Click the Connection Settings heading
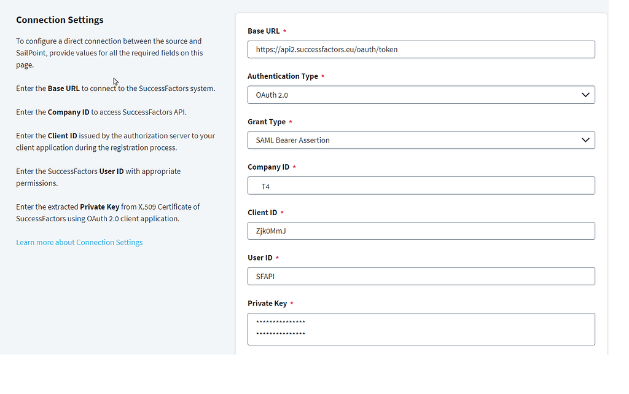Viewport: 629px width, 394px height. tap(60, 20)
